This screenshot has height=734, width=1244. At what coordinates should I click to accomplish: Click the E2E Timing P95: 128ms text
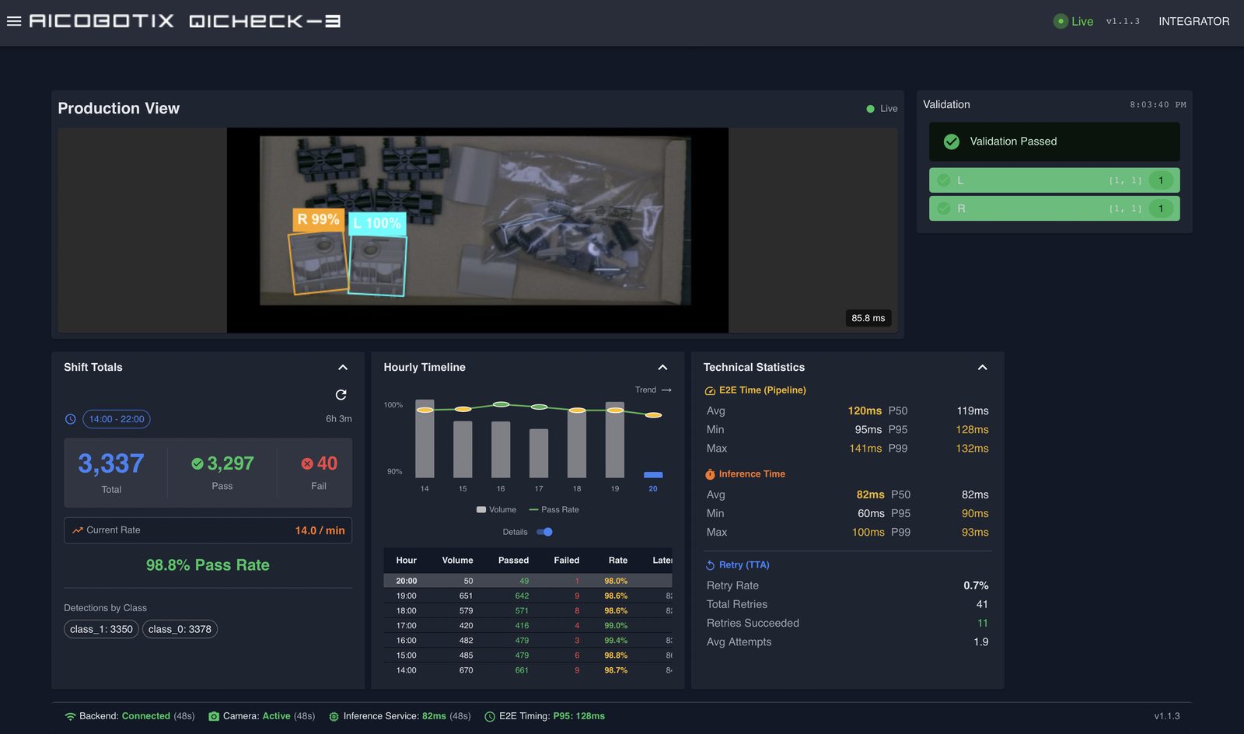(579, 716)
